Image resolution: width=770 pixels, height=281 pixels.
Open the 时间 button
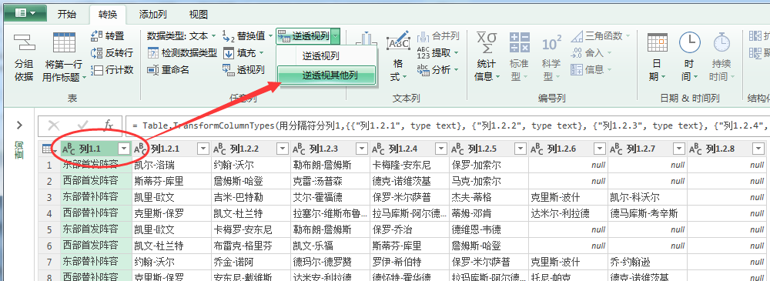(689, 57)
